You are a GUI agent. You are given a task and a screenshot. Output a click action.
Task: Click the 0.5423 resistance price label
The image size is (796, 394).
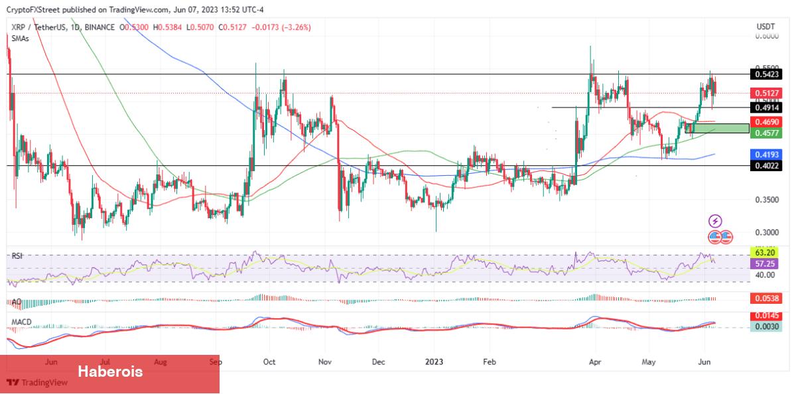coord(767,74)
